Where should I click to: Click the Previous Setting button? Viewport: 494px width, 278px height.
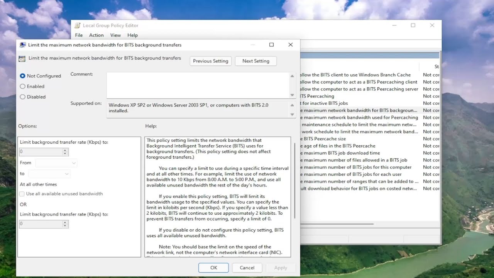pyautogui.click(x=210, y=61)
